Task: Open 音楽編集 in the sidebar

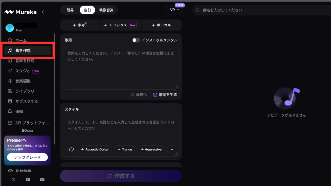Action: coord(23,81)
